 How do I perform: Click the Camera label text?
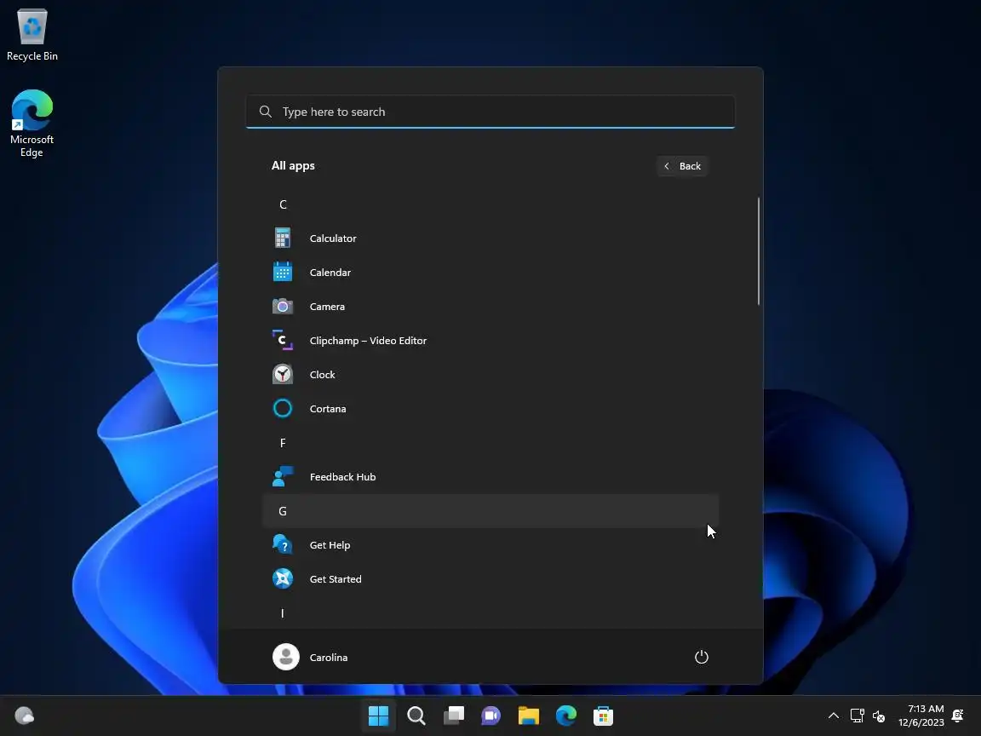click(x=327, y=306)
